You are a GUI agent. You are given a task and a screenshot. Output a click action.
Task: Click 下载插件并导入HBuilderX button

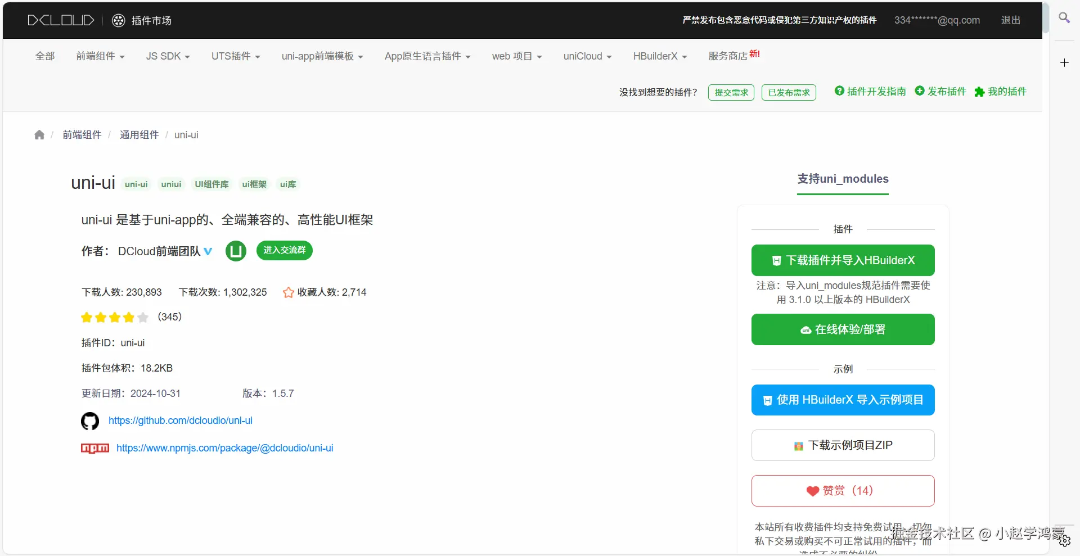[843, 260]
